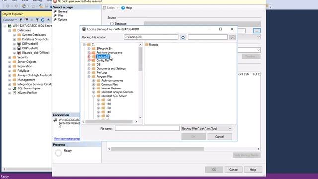
Task: Select the DBPrueba01 database icon
Action: click(19, 44)
